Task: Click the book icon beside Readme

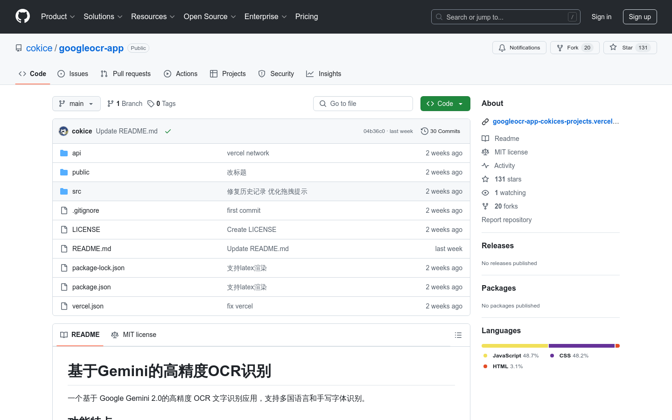Action: tap(485, 139)
